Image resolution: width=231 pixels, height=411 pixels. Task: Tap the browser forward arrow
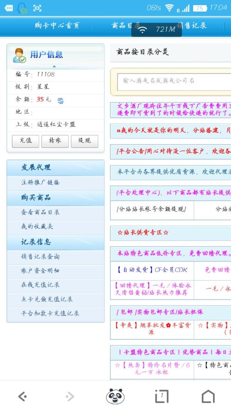(x=70, y=396)
